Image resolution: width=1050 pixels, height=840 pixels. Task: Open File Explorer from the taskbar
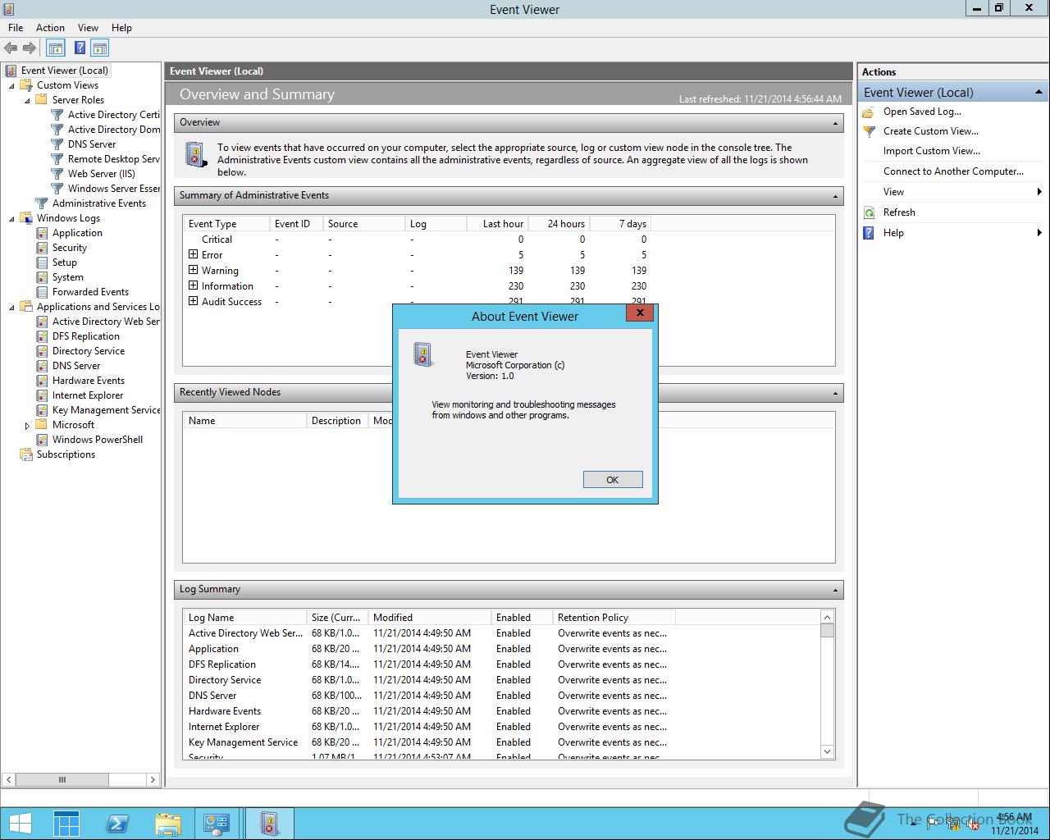click(x=167, y=824)
